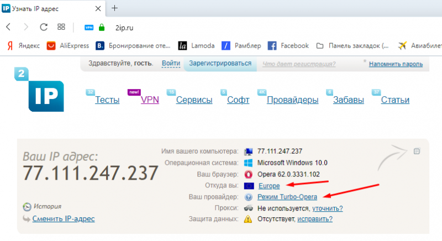Click the Сменить IP-адрес link
The width and height of the screenshot is (442, 241).
tap(64, 218)
